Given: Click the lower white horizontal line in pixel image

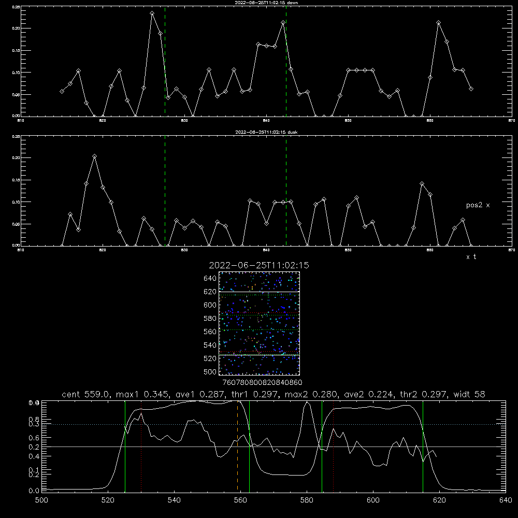Looking at the screenshot, I should 259,355.
